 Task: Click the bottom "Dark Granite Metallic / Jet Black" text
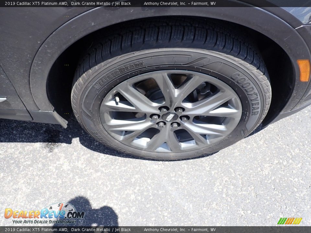click(x=101, y=230)
